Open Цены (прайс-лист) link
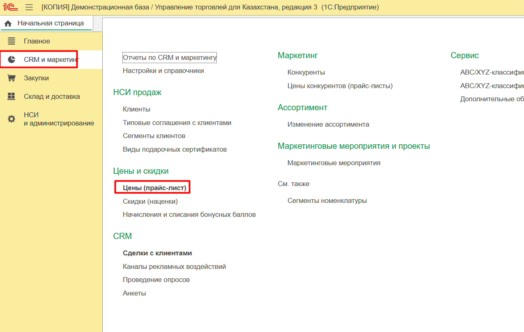 [x=154, y=188]
